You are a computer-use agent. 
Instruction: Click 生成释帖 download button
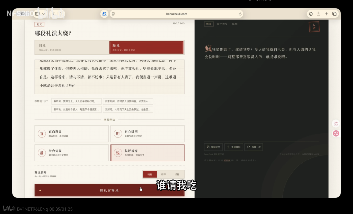click(x=233, y=147)
